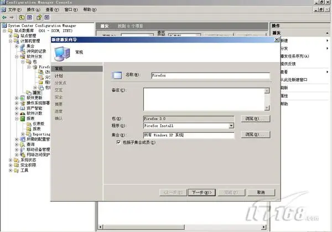Open the 分发 submenu in the action pane

(x=304, y=48)
